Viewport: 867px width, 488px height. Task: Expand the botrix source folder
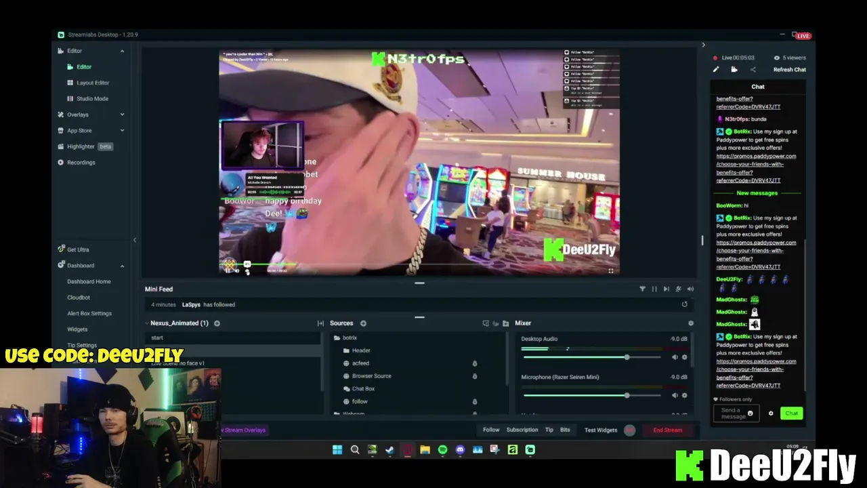pyautogui.click(x=337, y=338)
